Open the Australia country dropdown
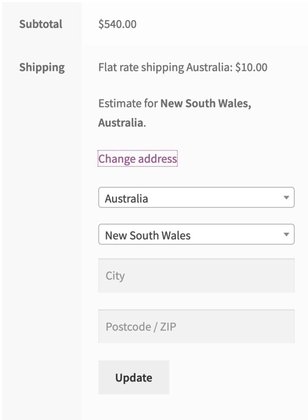 [x=196, y=197]
